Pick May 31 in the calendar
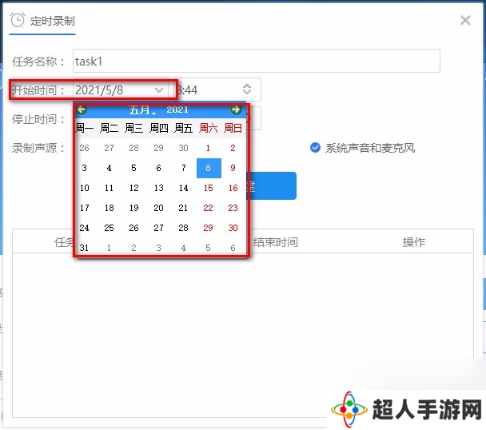The width and height of the screenshot is (486, 430). click(x=84, y=248)
